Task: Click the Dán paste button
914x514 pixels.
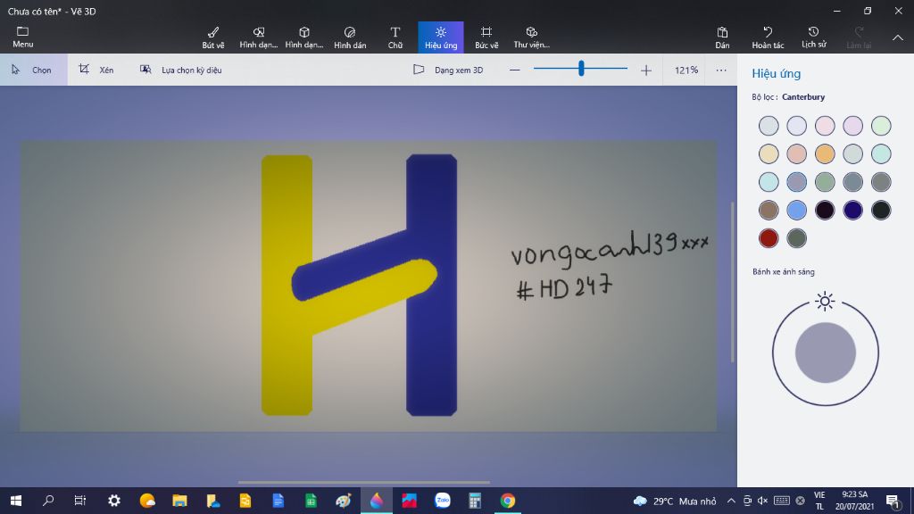Action: pos(722,37)
